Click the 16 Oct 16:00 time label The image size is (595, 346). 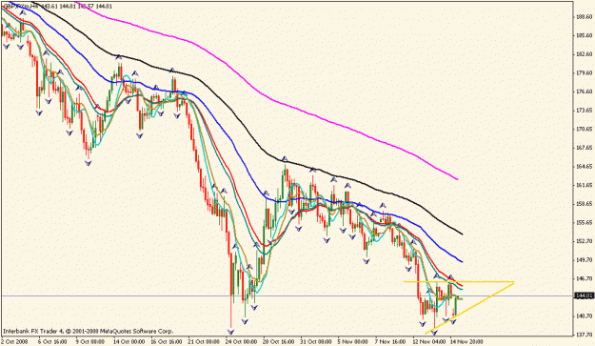click(x=167, y=342)
